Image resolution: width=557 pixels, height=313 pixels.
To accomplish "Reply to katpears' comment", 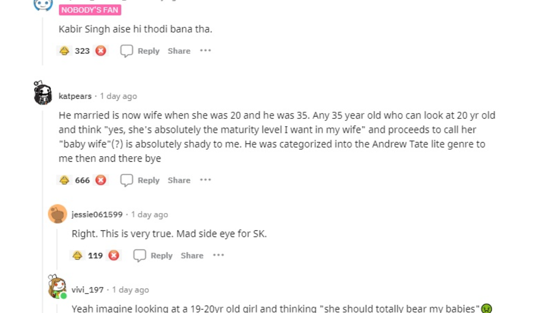I will coord(140,180).
